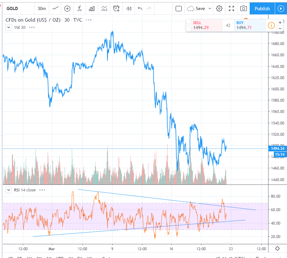Toggle fullscreen mode
The width and height of the screenshot is (287, 258).
click(x=231, y=8)
